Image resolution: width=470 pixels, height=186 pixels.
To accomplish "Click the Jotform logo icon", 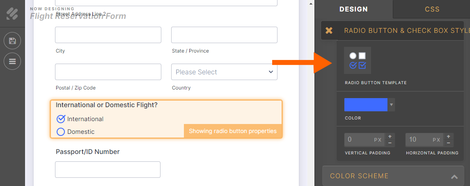I will pos(12,14).
